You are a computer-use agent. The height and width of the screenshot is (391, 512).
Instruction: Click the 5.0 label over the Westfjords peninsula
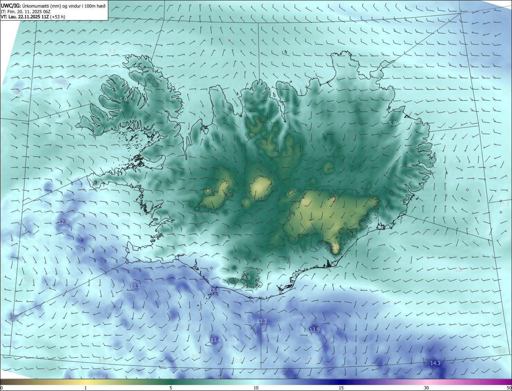point(123,99)
